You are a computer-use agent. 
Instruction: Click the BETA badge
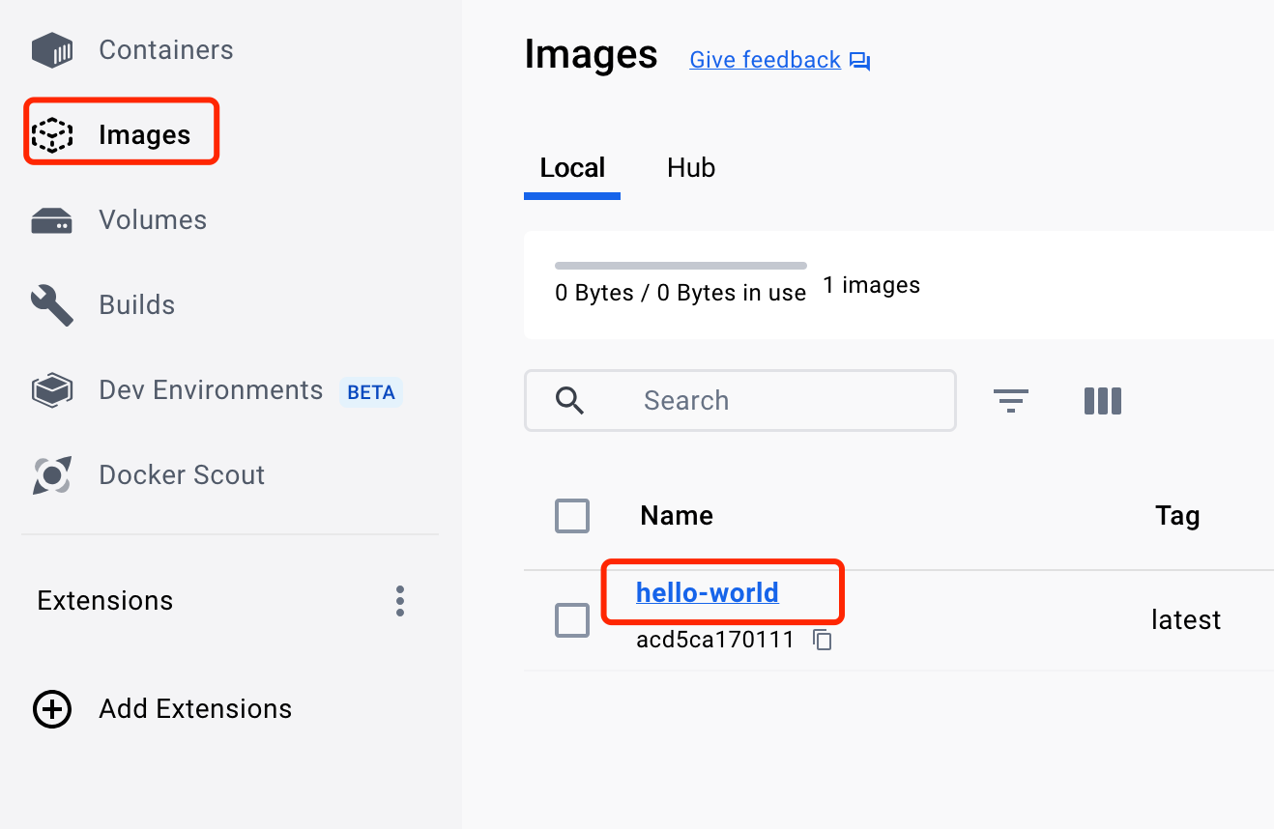[x=371, y=392]
